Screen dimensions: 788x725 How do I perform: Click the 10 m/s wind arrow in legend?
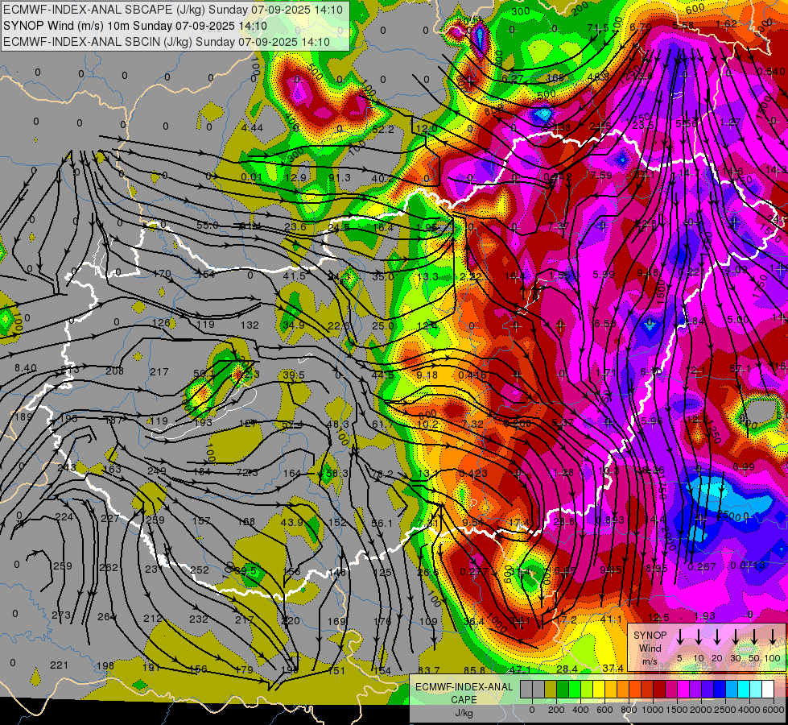699,636
